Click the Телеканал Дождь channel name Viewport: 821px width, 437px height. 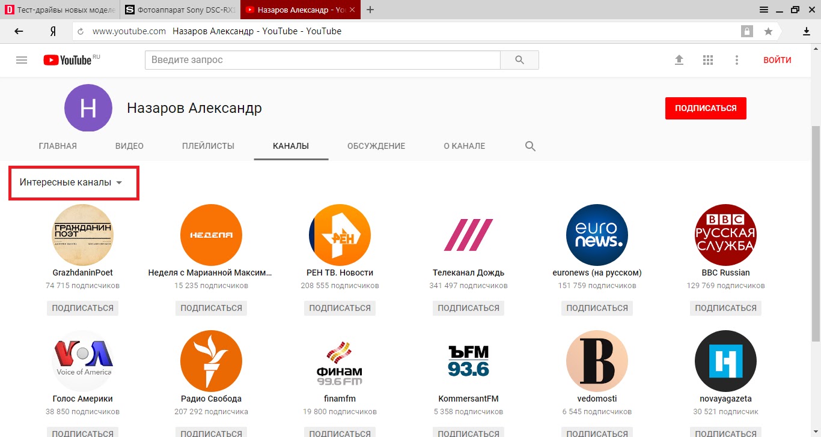(468, 273)
